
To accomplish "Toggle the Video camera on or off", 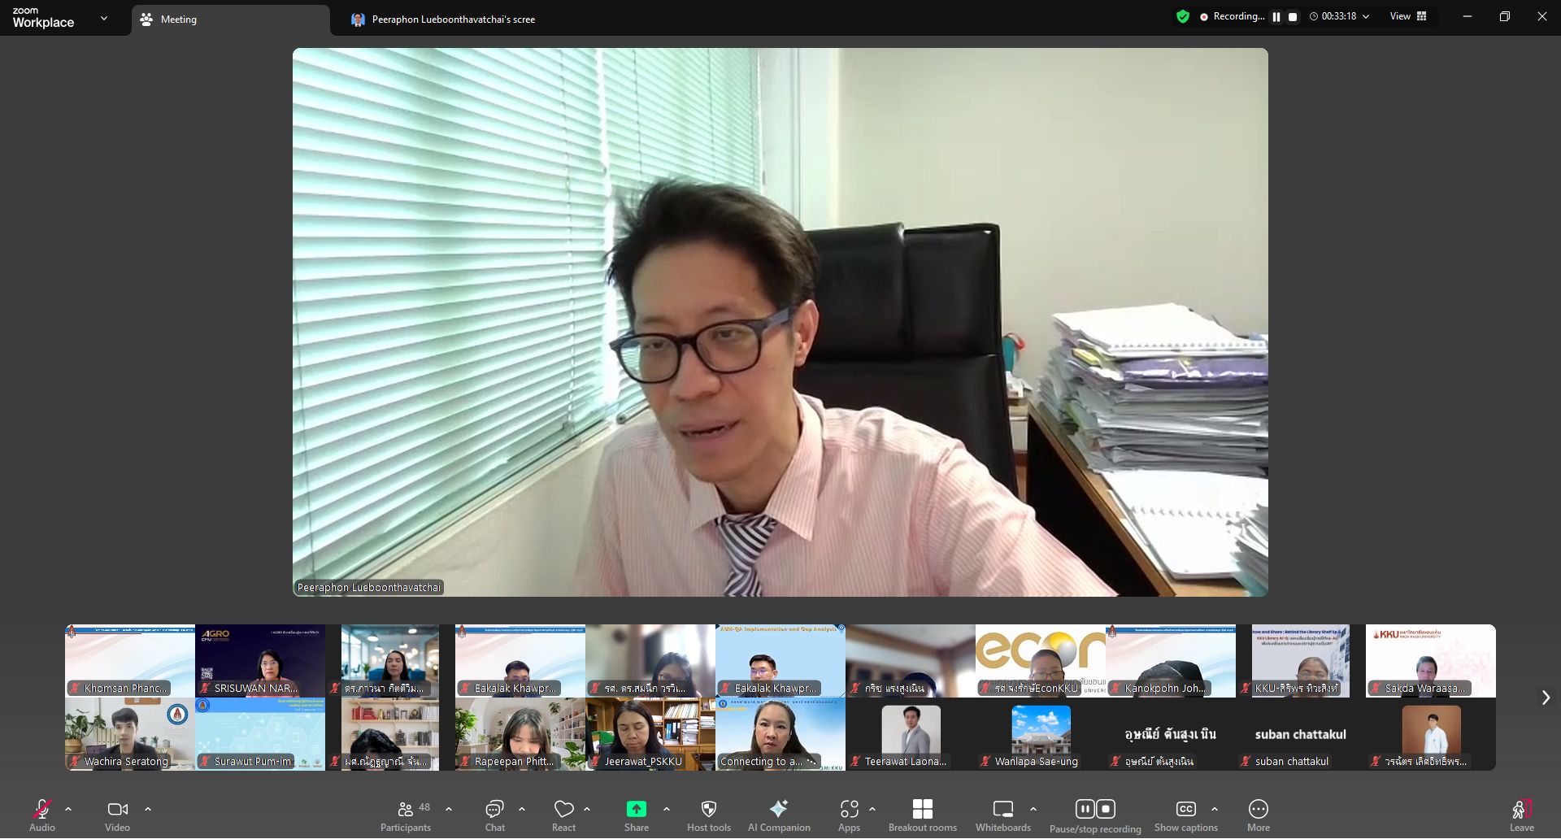I will pyautogui.click(x=118, y=815).
